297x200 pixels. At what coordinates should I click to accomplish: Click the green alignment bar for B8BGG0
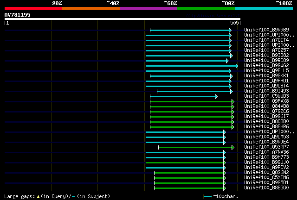pyautogui.click(x=189, y=188)
